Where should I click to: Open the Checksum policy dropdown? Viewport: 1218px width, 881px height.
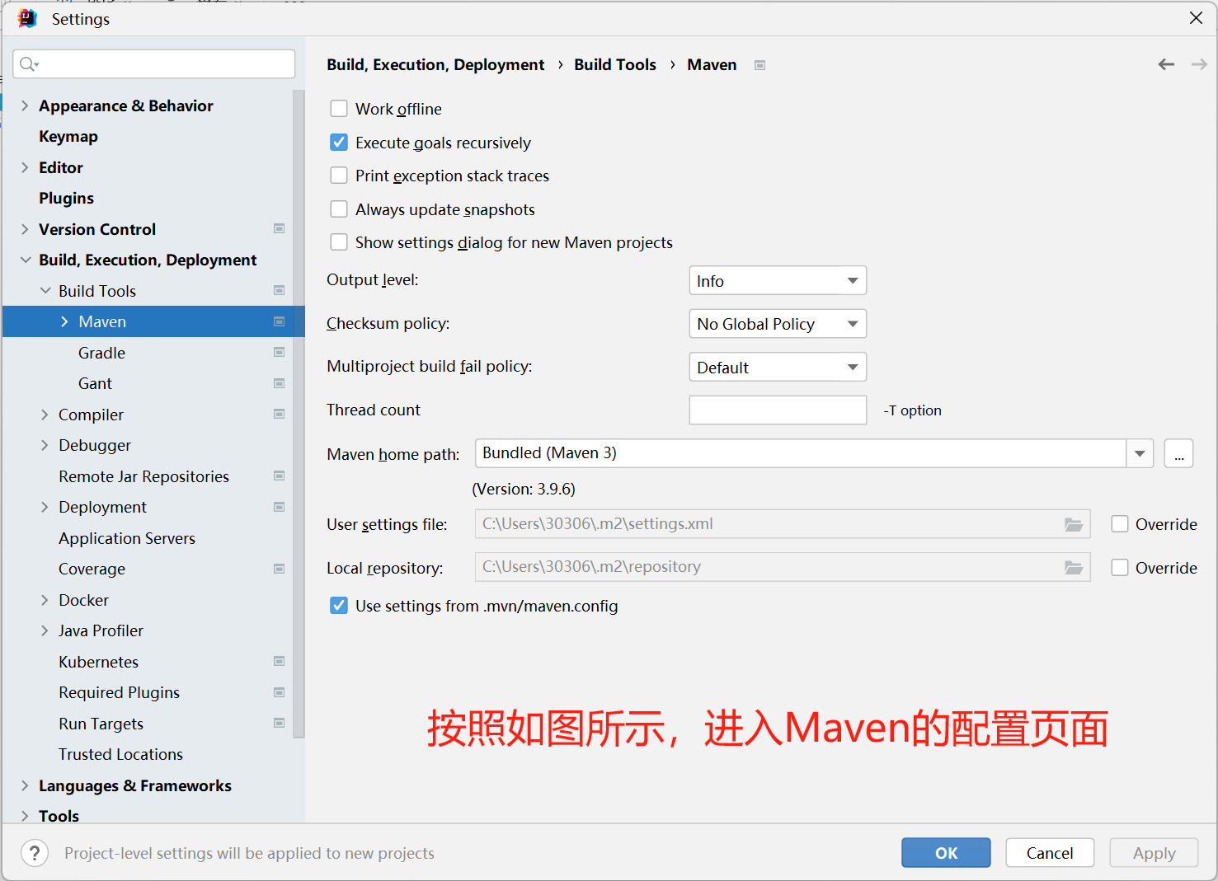click(x=778, y=324)
